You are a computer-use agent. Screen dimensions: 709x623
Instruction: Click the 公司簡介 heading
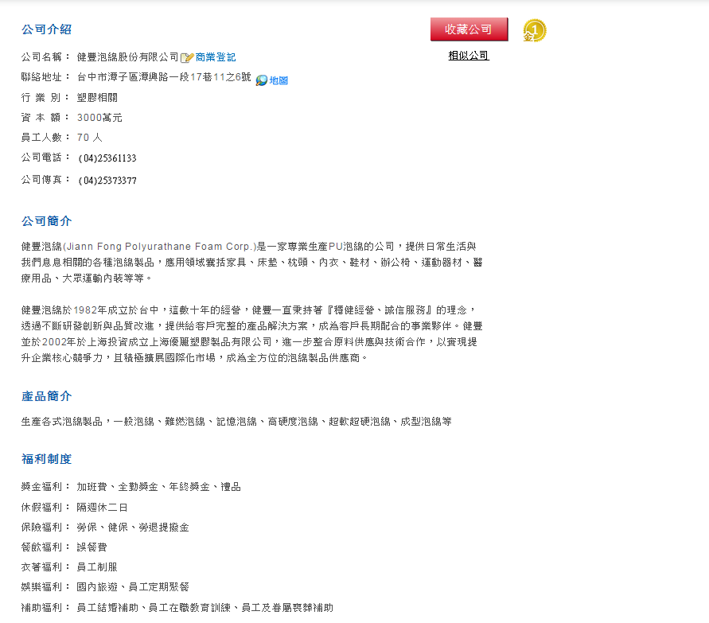tap(47, 221)
